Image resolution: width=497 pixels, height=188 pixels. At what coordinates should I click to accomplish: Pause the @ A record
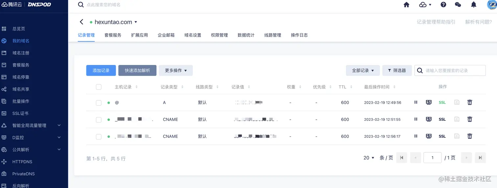(416, 102)
